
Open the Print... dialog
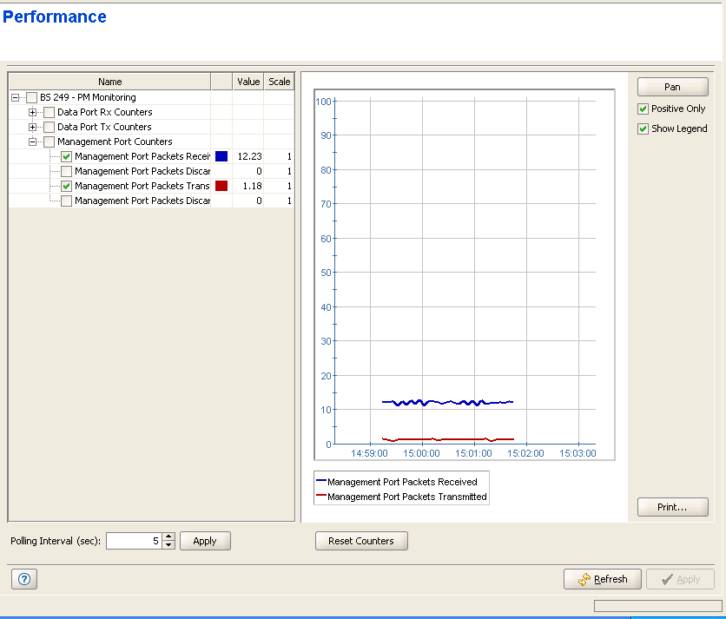click(672, 507)
